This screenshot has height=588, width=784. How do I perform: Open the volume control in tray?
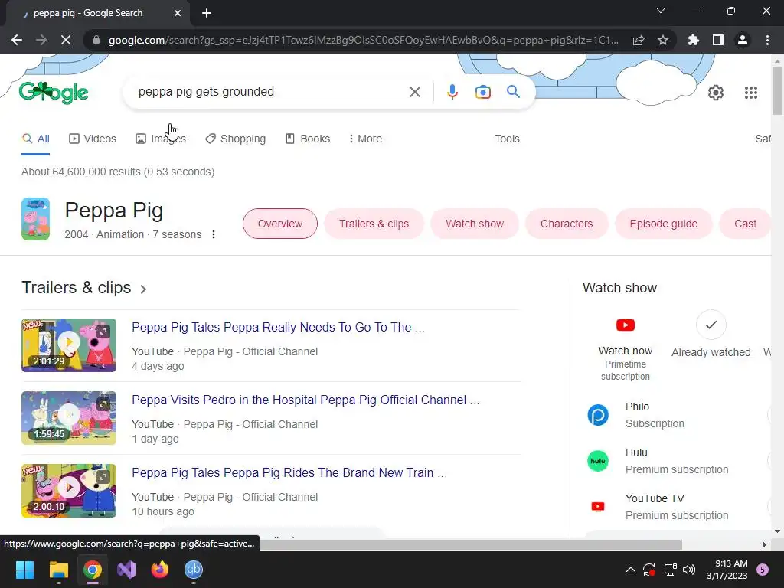689,570
